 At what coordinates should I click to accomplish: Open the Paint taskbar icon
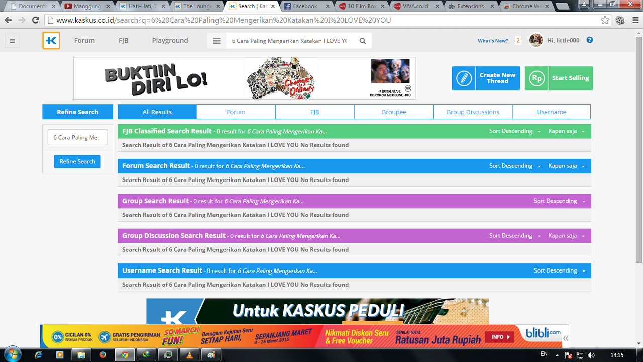click(x=210, y=355)
